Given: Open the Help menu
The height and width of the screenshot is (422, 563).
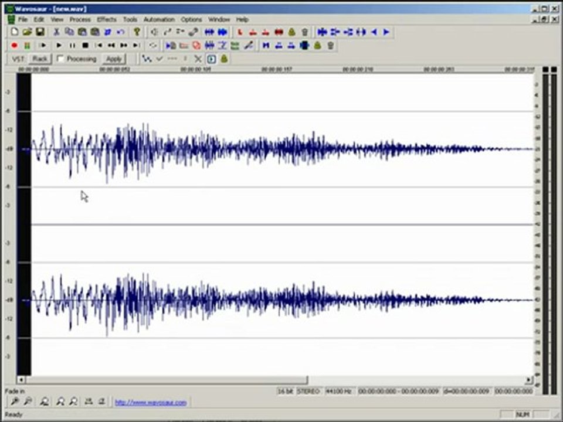Looking at the screenshot, I should (x=242, y=19).
